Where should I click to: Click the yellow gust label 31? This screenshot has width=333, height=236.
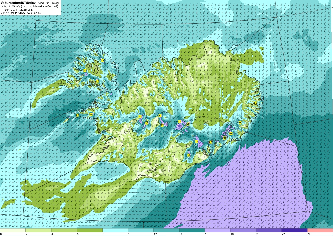point(225,138)
